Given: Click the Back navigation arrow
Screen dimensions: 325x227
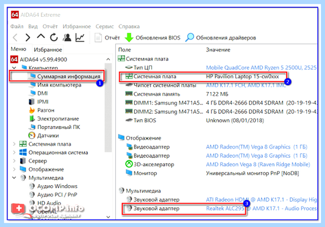Looking at the screenshot, I should pyautogui.click(x=15, y=38).
